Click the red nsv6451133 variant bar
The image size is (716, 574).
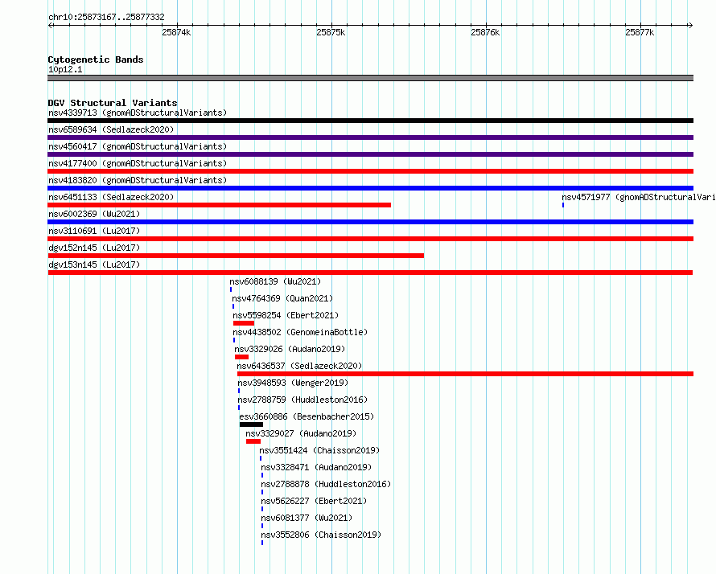[219, 205]
